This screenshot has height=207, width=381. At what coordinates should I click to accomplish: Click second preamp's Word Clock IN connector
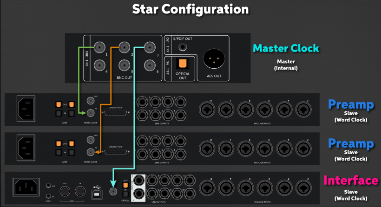91,152
